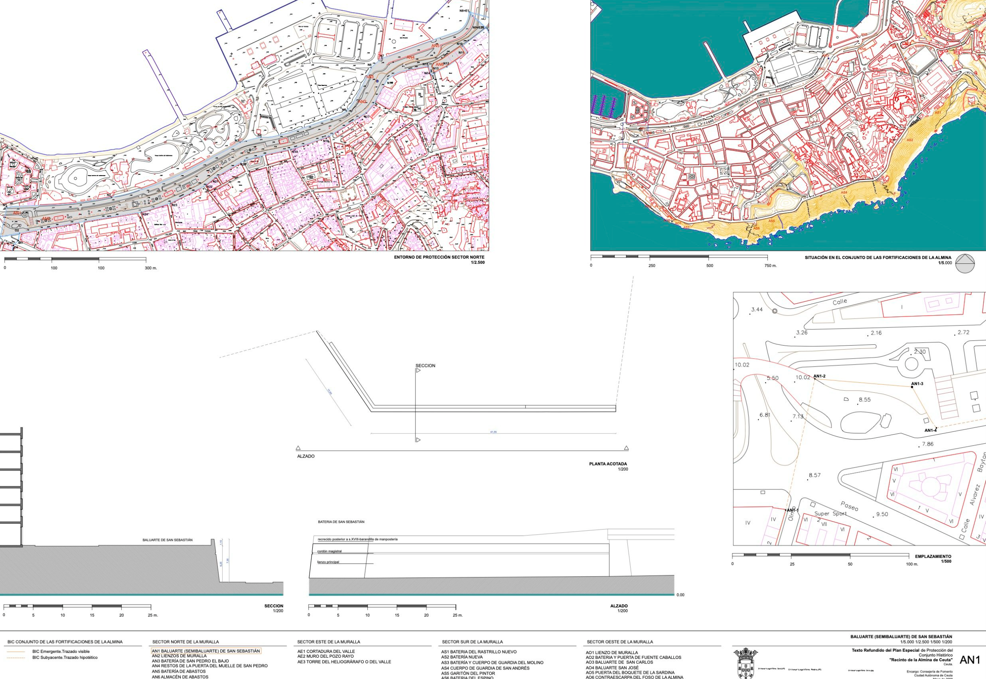Click the AN2 Lienzos de Muralla entry
The width and height of the screenshot is (986, 679).
pos(179,656)
